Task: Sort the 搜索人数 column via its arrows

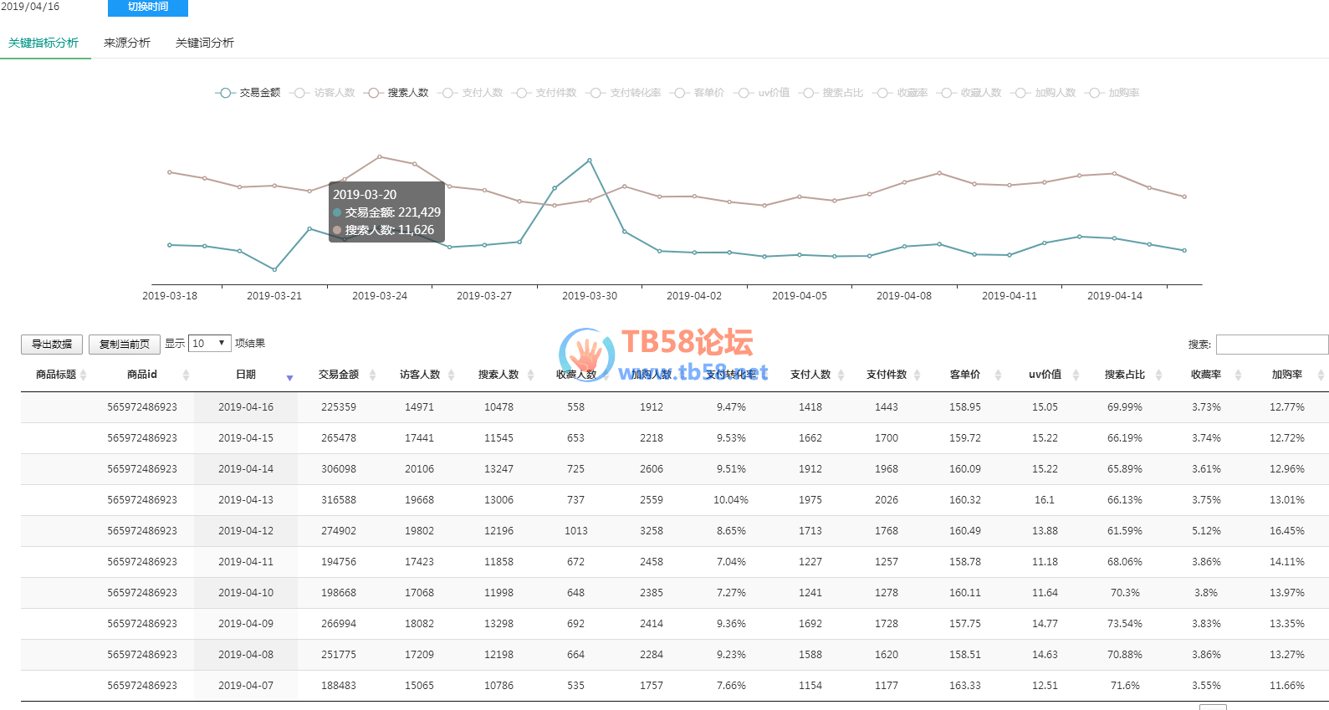Action: (530, 375)
